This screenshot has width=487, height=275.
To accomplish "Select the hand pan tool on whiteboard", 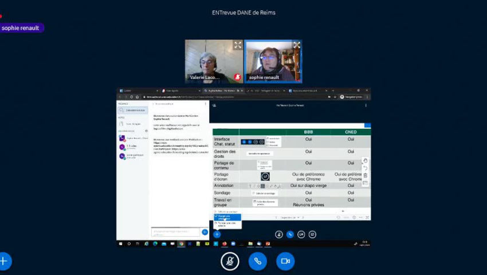I will [366, 160].
